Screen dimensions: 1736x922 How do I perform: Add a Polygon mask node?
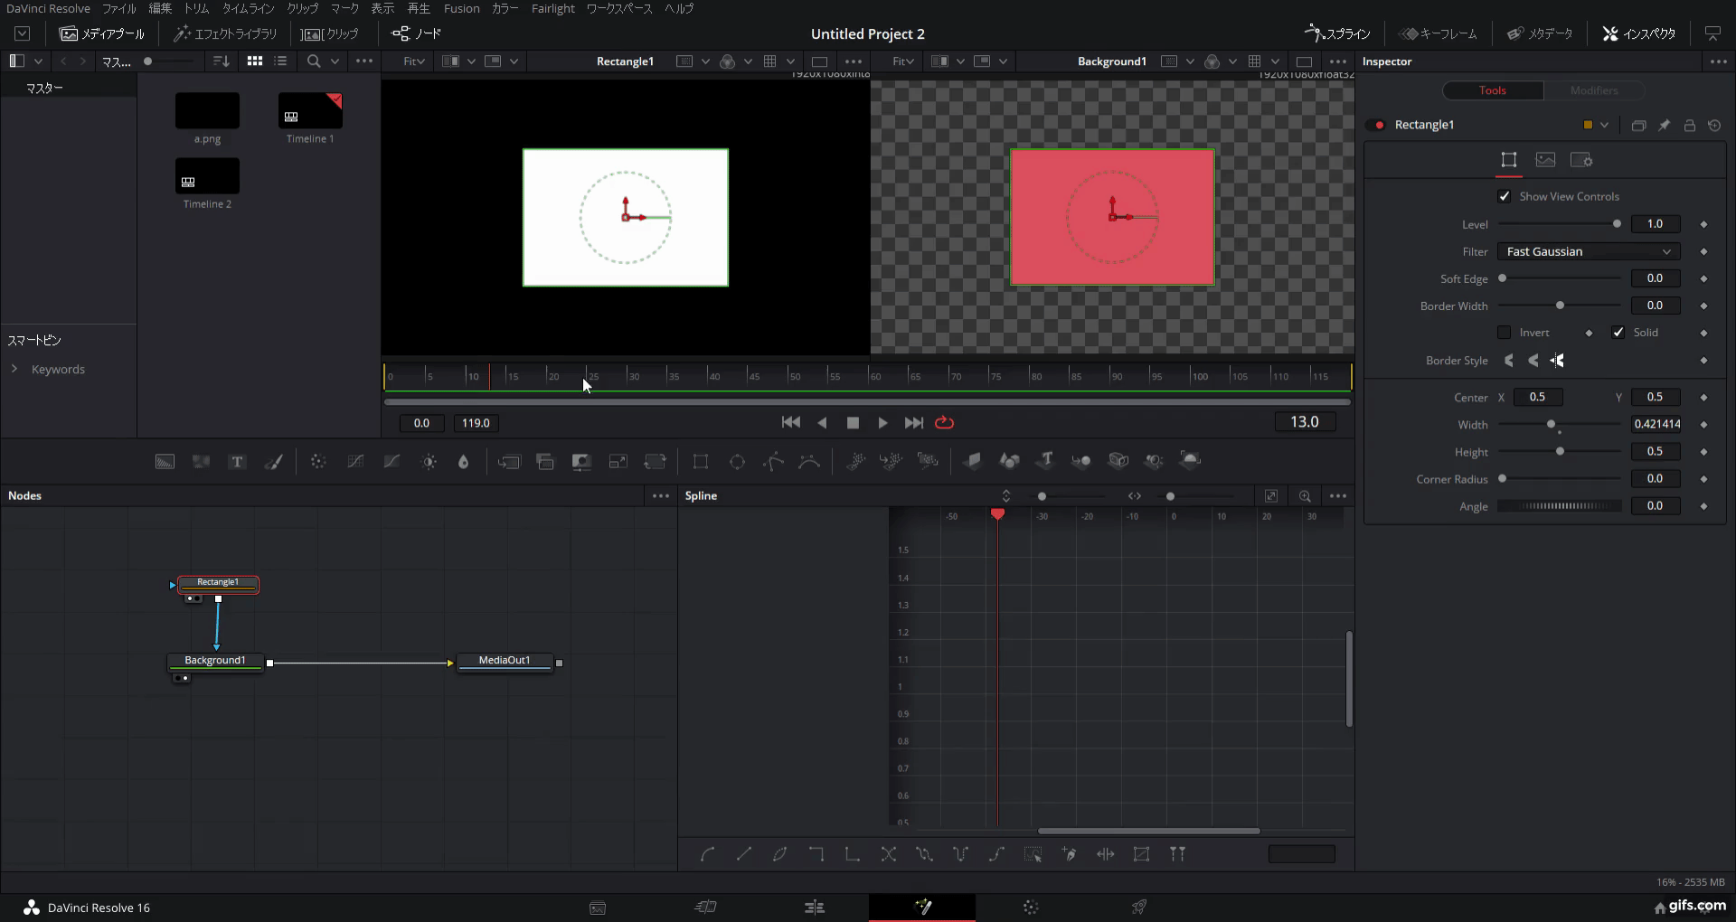(773, 461)
